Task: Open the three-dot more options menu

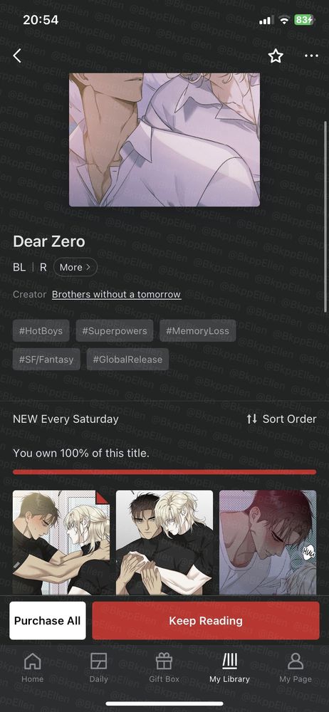Action: pos(311,56)
